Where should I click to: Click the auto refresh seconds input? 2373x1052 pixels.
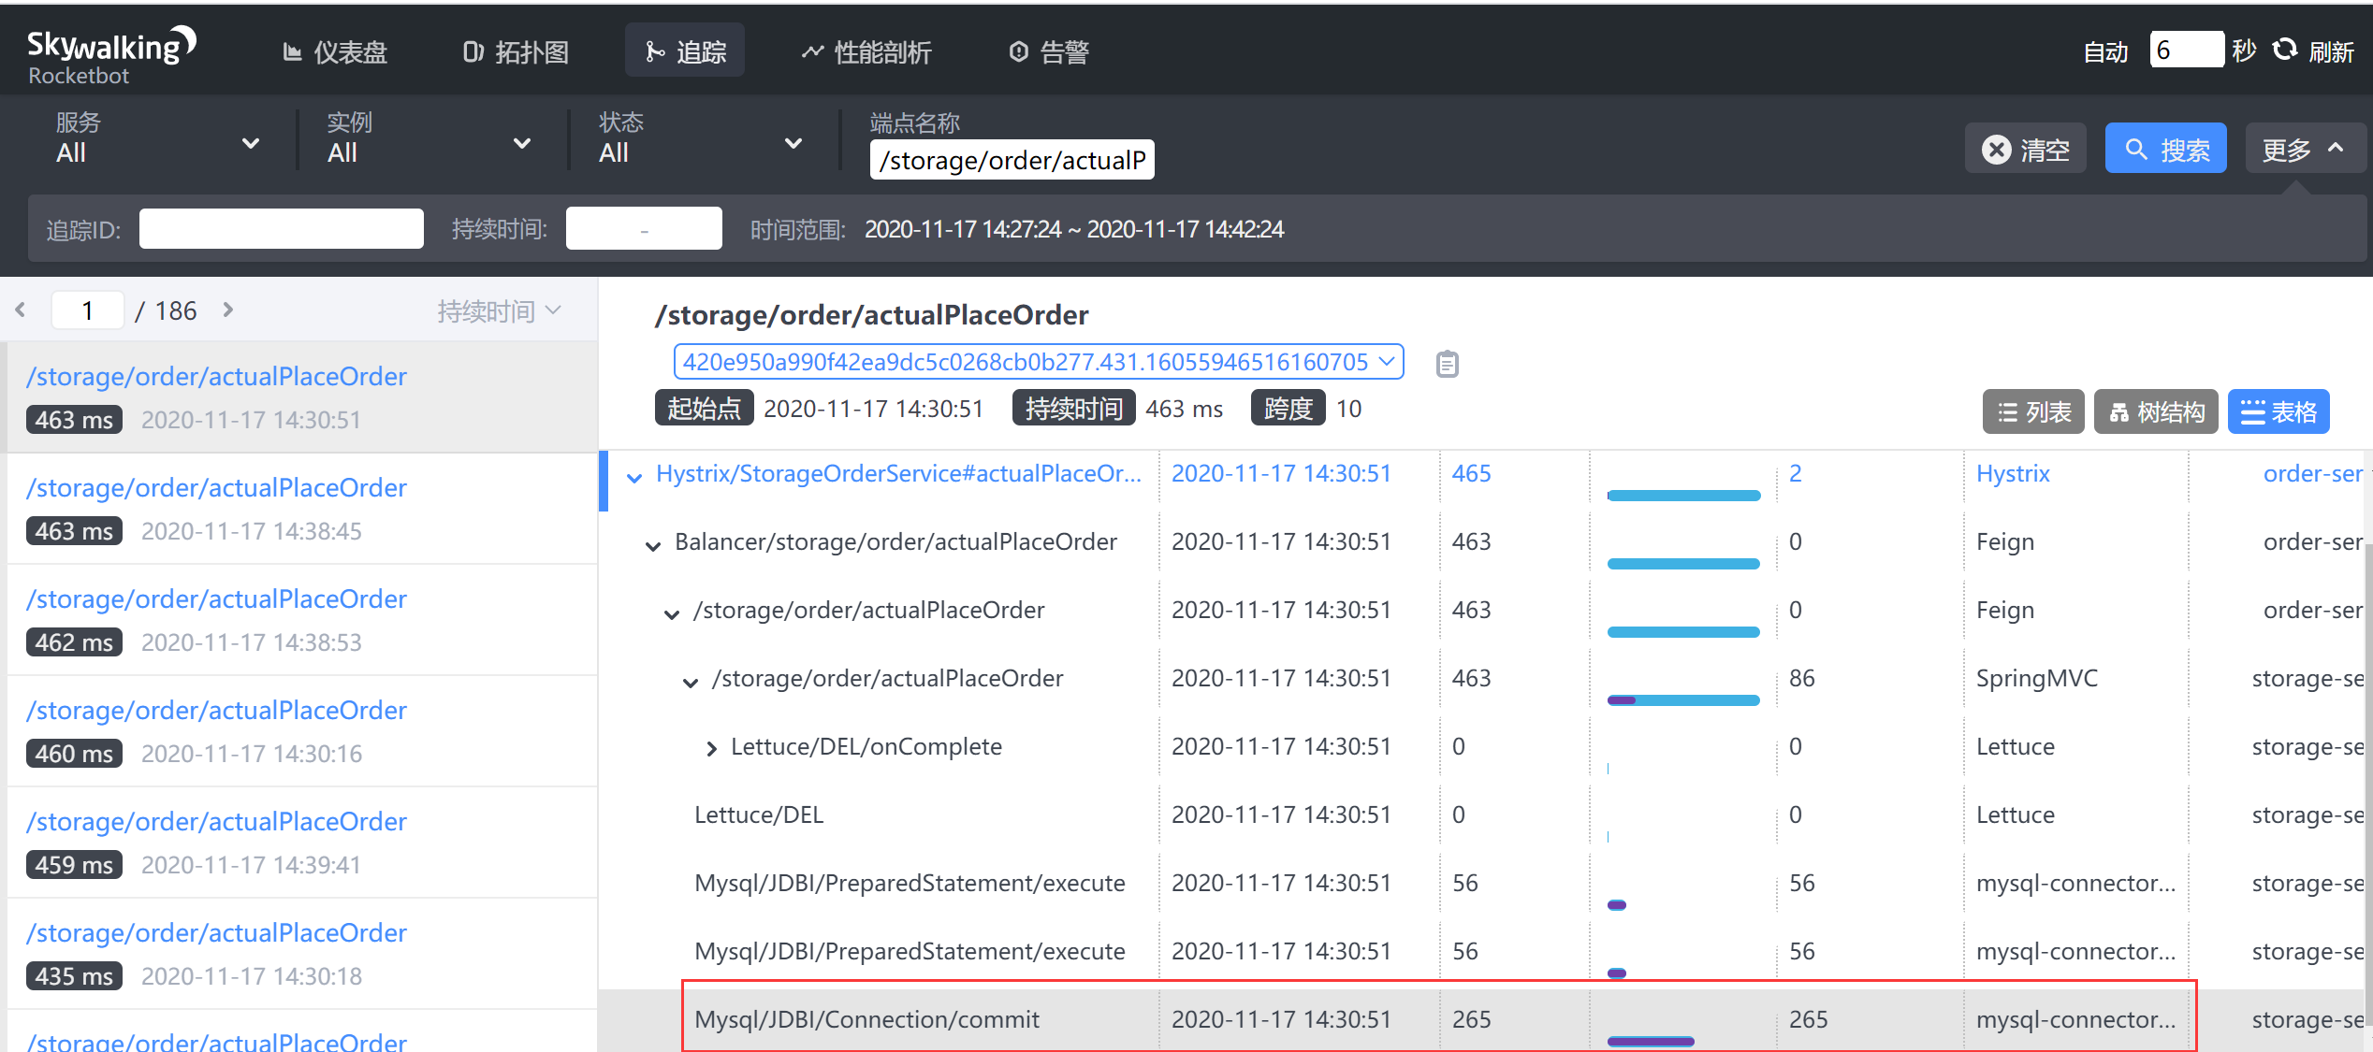point(2186,50)
